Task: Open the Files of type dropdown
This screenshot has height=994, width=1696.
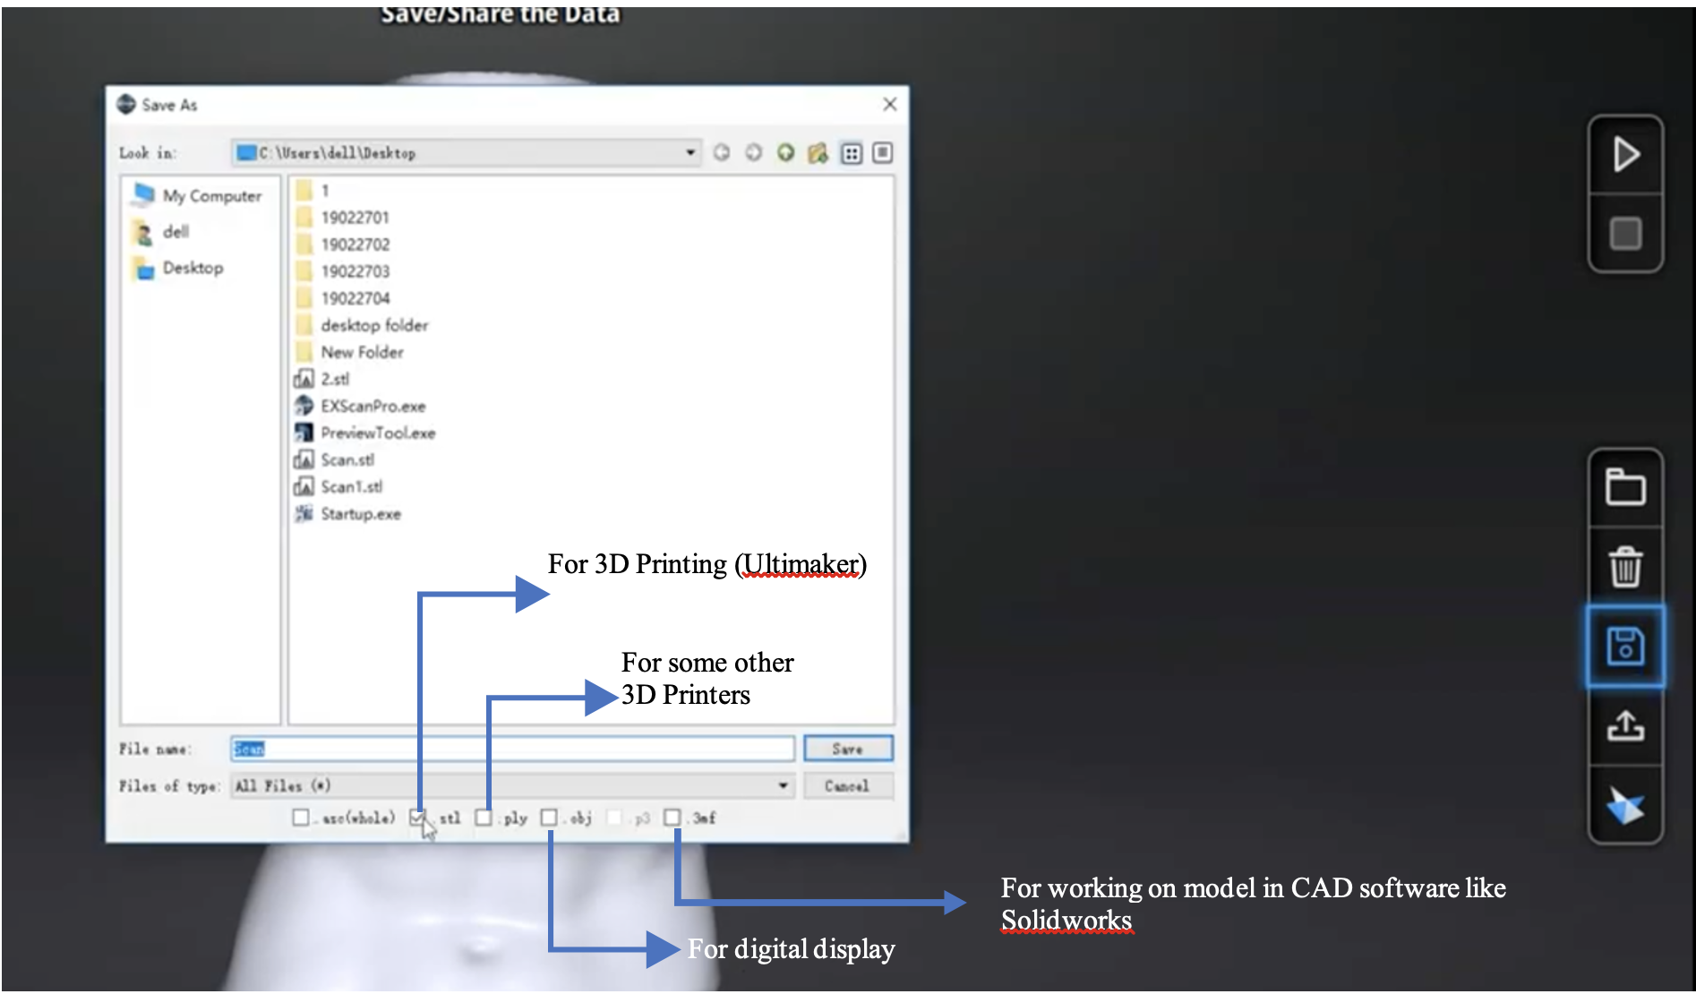Action: pos(783,785)
